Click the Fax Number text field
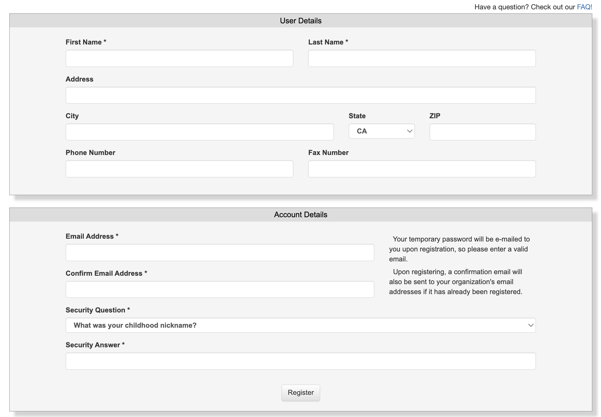601x417 pixels. [x=422, y=169]
